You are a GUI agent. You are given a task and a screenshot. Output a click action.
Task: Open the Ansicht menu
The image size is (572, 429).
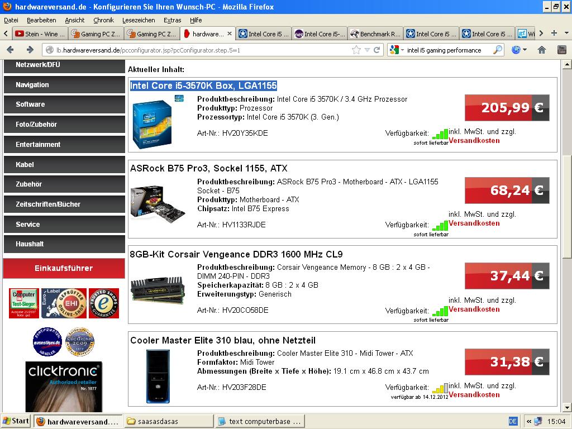pyautogui.click(x=74, y=20)
